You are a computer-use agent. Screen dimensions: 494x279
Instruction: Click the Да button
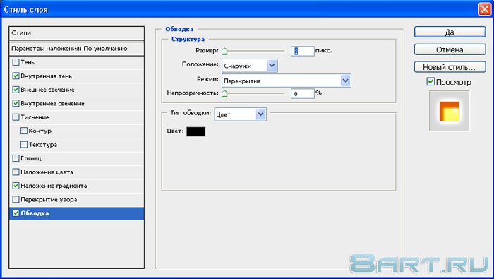coord(450,32)
